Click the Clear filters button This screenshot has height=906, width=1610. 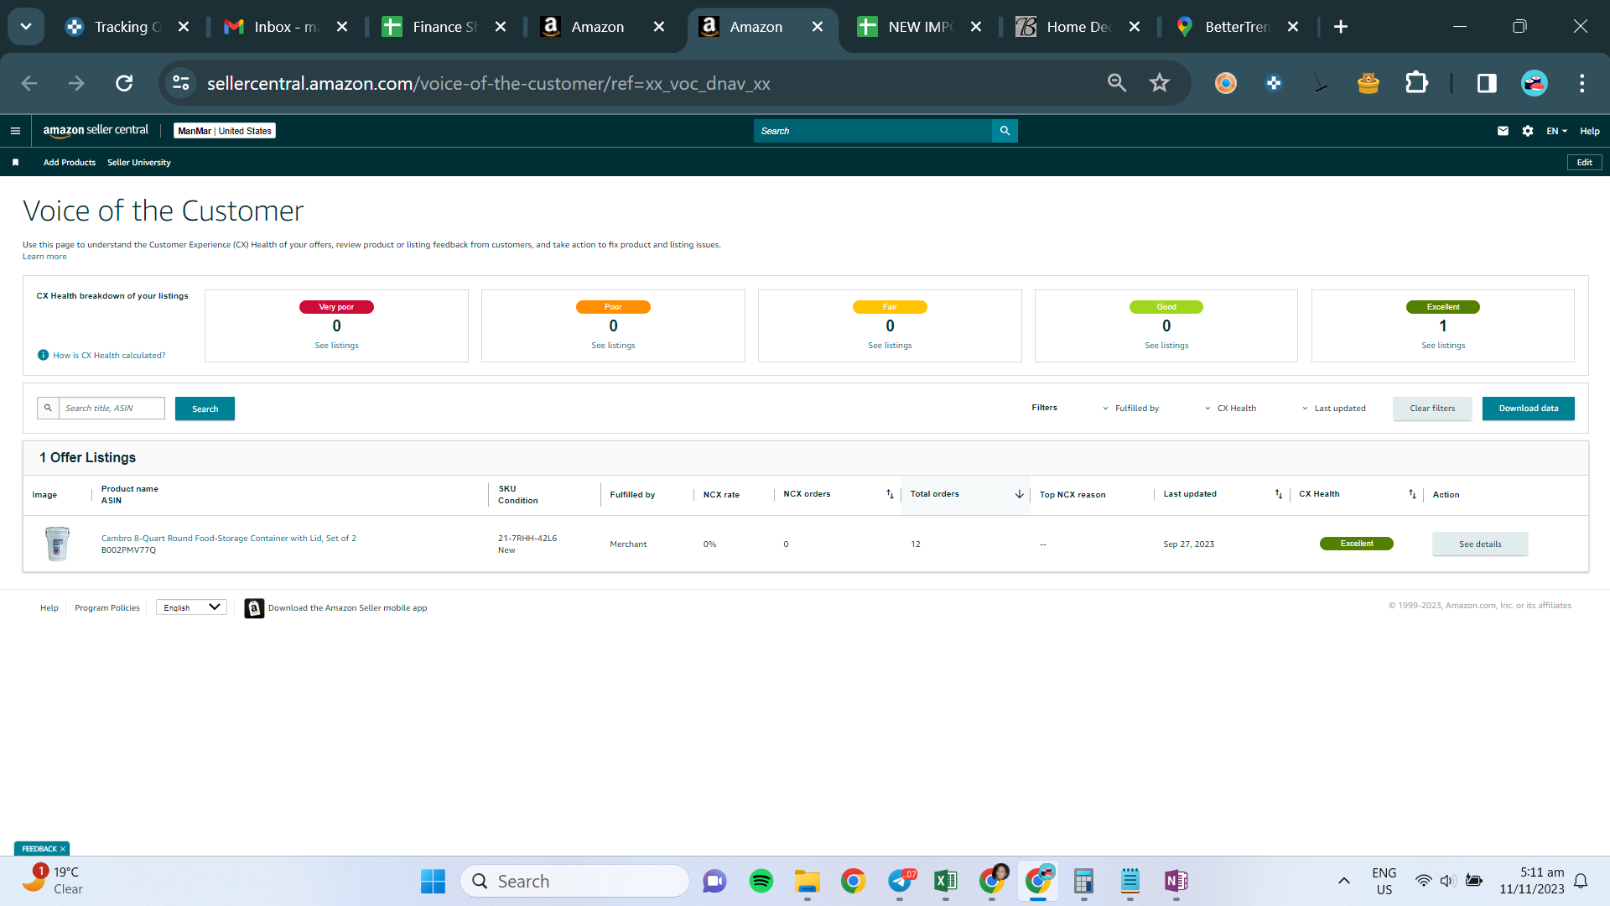pos(1432,409)
